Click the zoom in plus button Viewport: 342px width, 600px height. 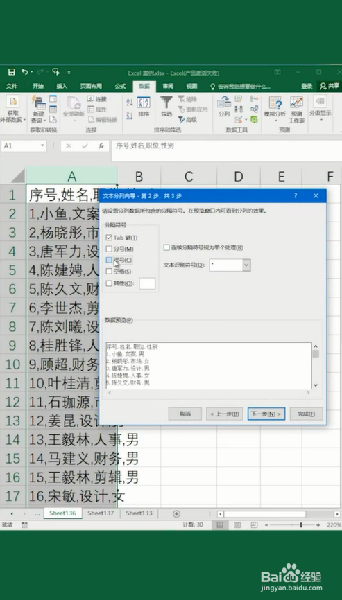pos(318,525)
